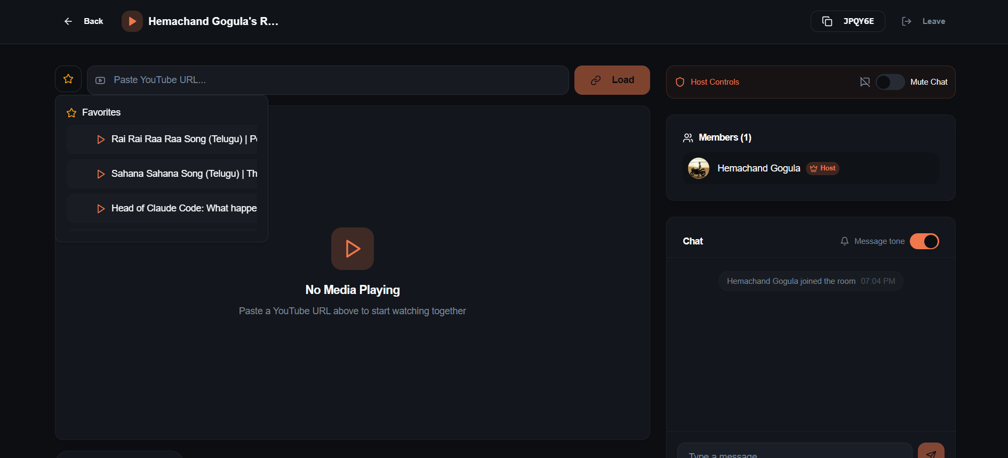Click the Favorites header star icon
Image resolution: width=1008 pixels, height=458 pixels.
coord(71,113)
